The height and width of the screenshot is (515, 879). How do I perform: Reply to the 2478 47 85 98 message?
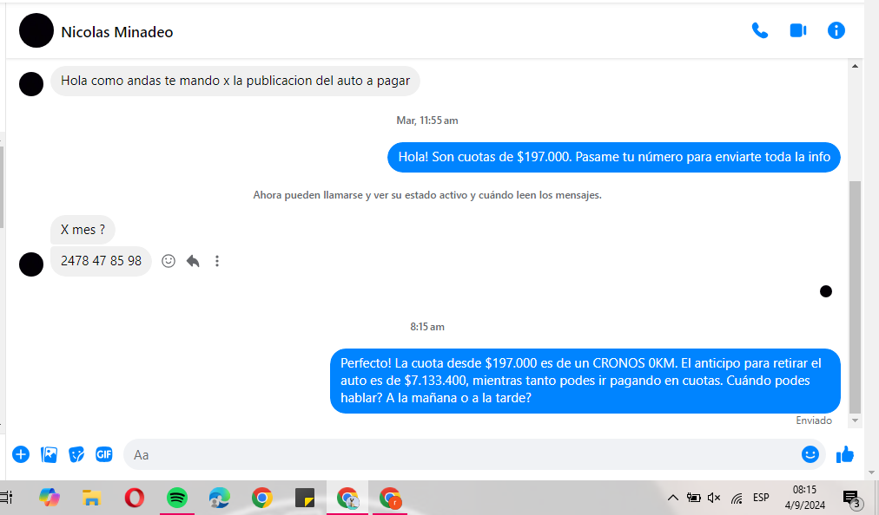pos(193,261)
